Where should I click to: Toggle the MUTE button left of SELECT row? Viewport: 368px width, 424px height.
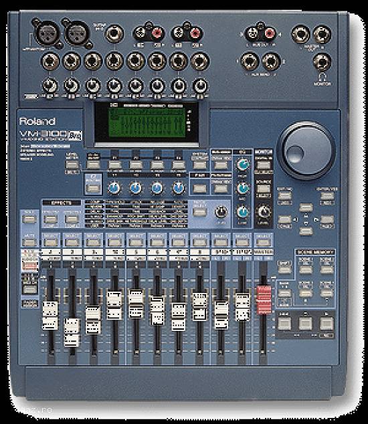pyautogui.click(x=29, y=242)
